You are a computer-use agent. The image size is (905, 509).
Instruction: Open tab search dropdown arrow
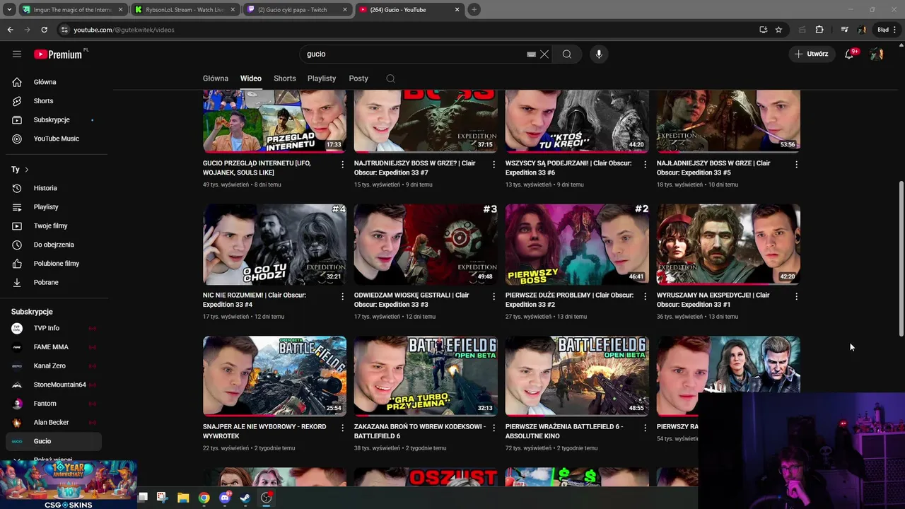point(9,9)
